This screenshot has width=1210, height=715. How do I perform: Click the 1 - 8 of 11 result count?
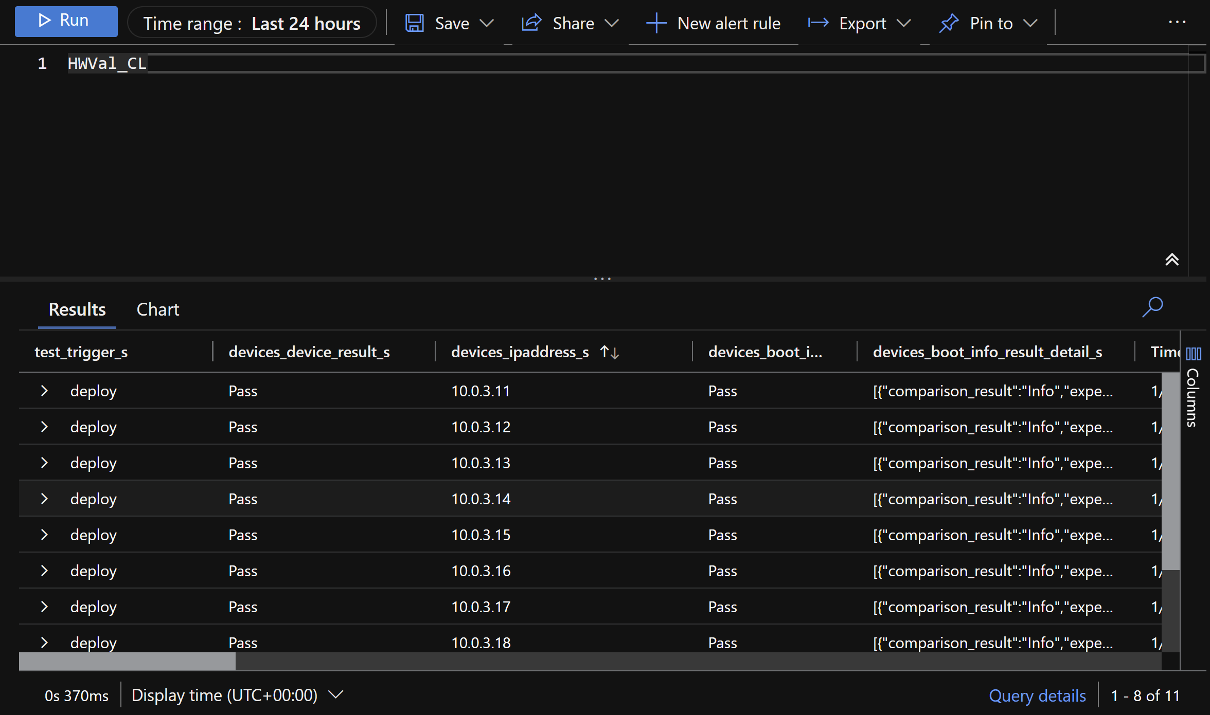pyautogui.click(x=1145, y=695)
